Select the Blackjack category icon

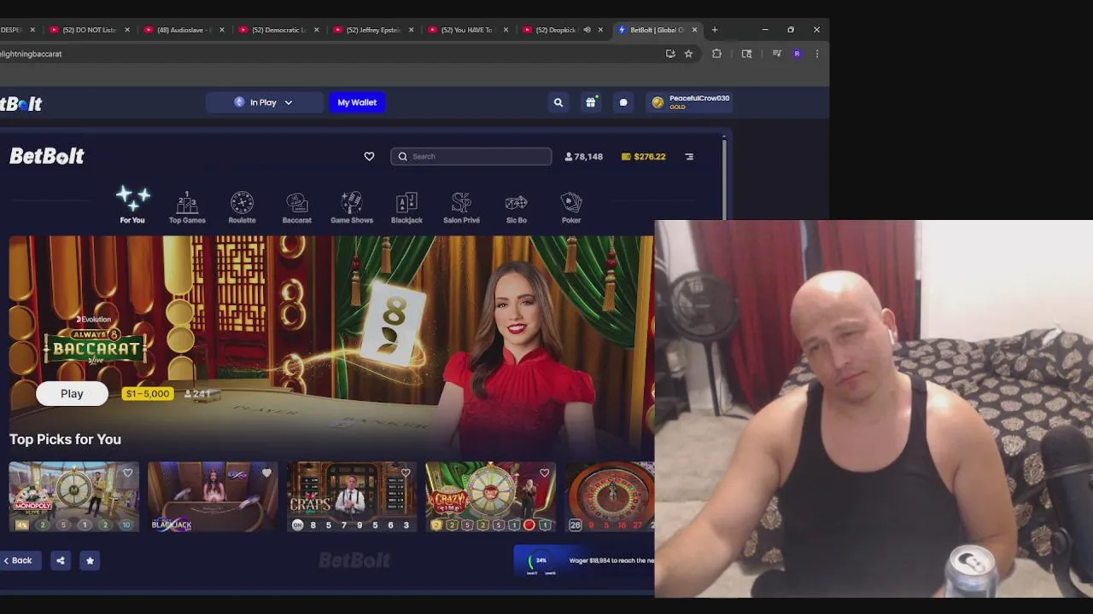406,207
